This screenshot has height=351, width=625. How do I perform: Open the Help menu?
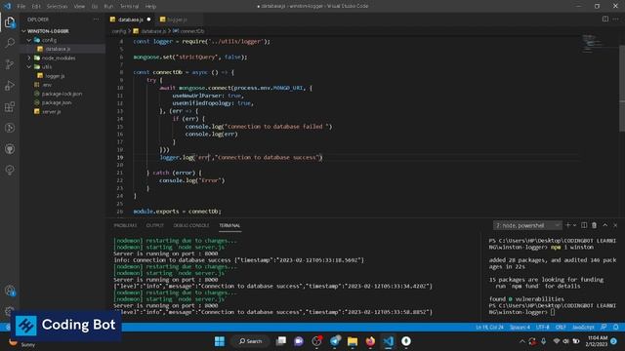click(150, 7)
